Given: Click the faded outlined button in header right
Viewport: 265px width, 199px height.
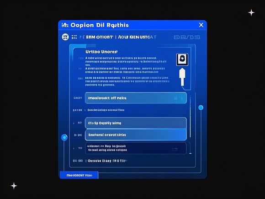Looking at the screenshot, I should point(187,37).
